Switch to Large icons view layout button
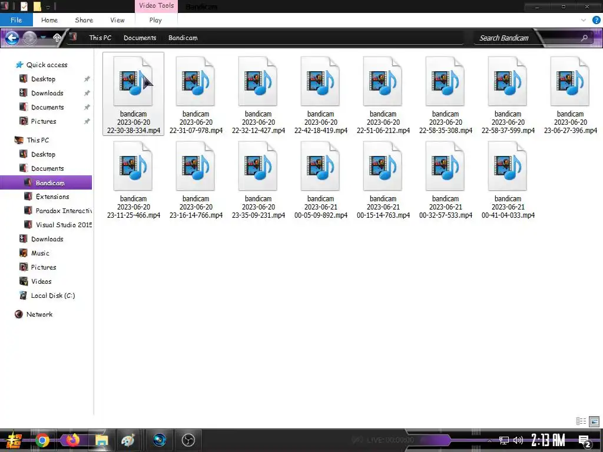603x452 pixels. [594, 421]
